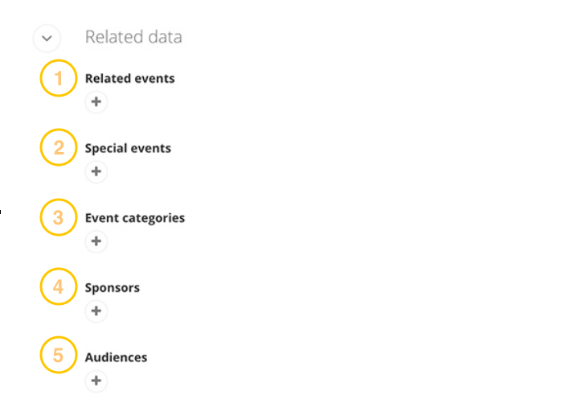Toggle the circled down-arrow beside Related data
The width and height of the screenshot is (574, 420).
47,38
